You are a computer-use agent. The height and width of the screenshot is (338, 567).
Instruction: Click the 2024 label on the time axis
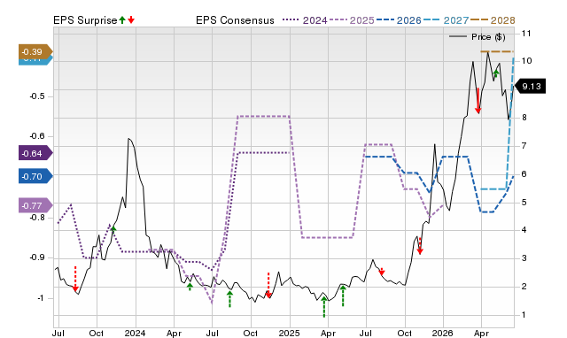[135, 333]
